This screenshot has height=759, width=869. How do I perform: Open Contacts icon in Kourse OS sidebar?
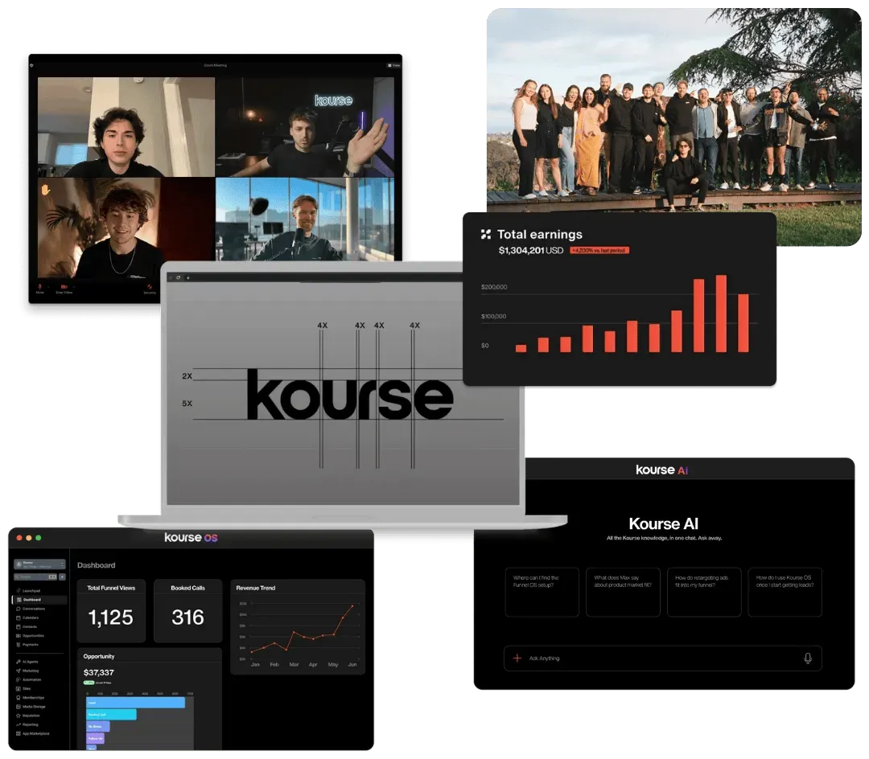(19, 626)
